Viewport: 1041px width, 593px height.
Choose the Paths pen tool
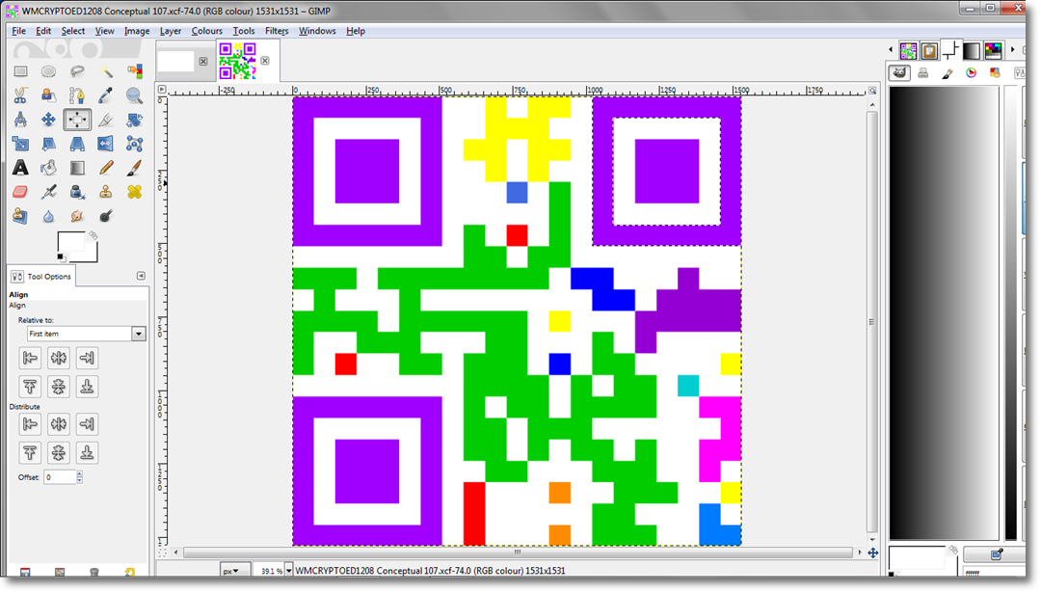(x=77, y=95)
